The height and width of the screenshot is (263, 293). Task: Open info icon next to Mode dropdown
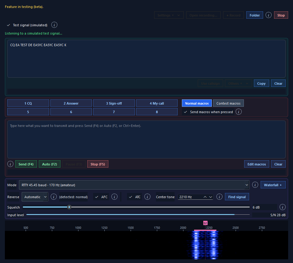[x=255, y=185]
